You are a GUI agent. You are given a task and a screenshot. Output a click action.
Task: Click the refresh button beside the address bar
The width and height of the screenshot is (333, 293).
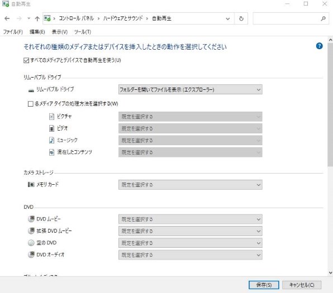coord(241,18)
